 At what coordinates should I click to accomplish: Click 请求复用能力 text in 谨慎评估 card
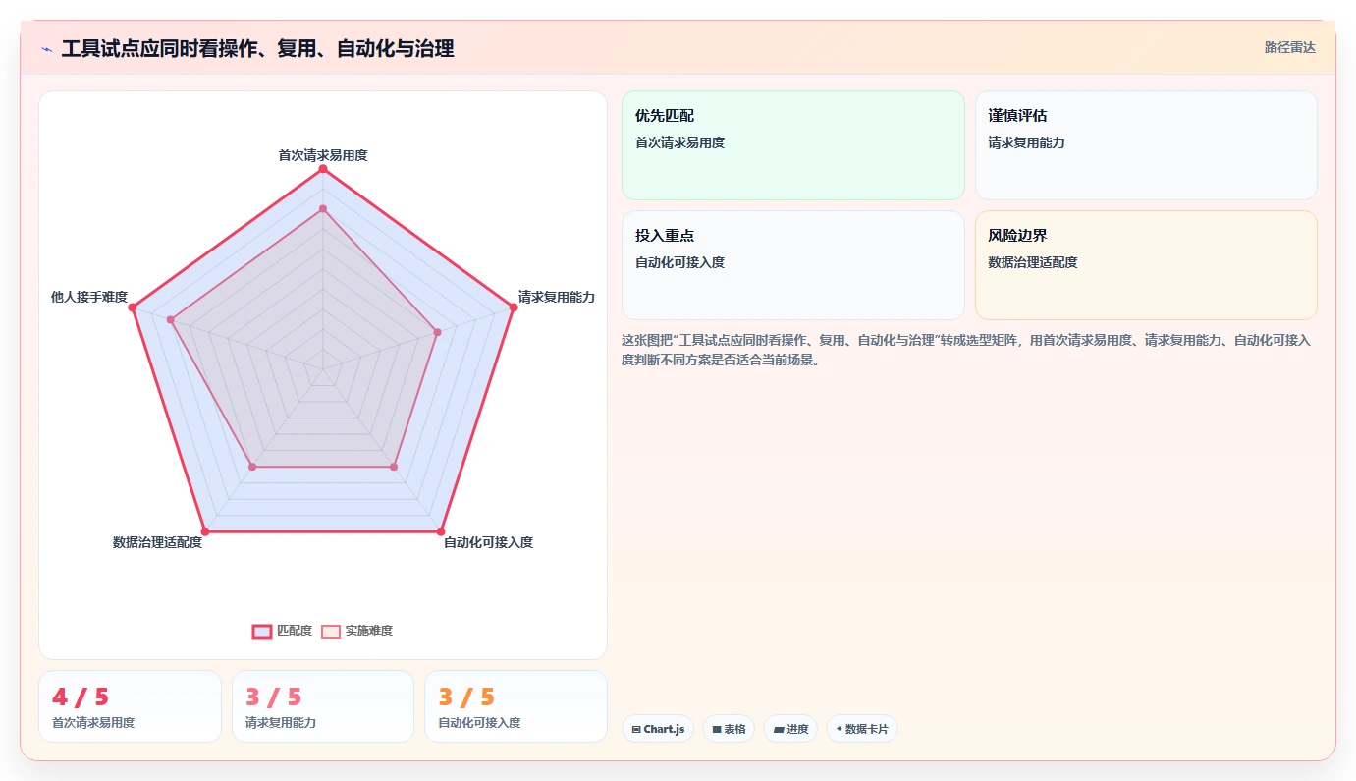click(1026, 142)
